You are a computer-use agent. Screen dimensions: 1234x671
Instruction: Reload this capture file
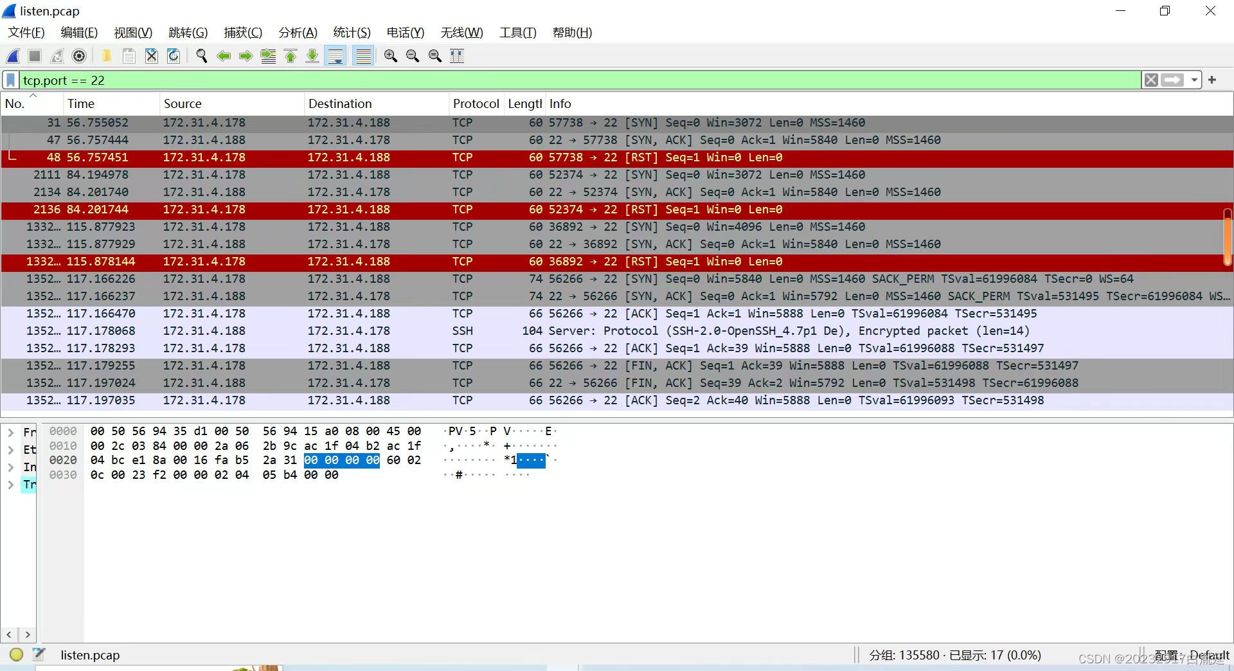point(174,56)
